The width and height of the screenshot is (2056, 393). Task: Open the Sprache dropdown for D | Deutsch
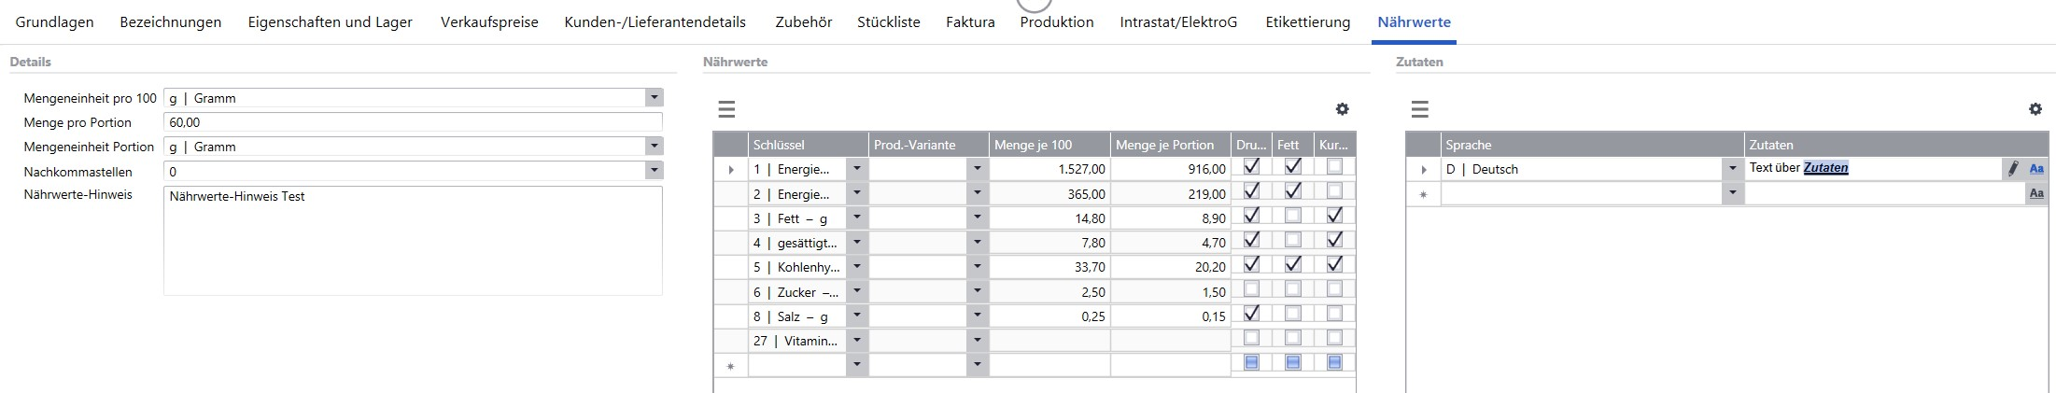[1732, 169]
